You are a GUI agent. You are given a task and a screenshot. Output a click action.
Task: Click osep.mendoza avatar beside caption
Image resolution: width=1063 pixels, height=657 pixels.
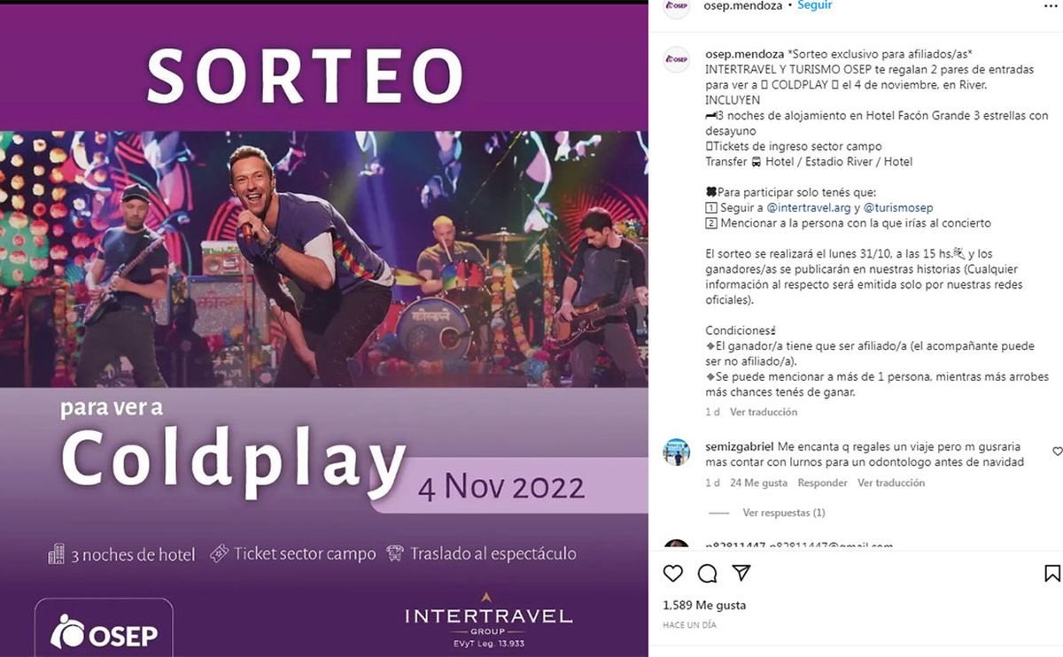pos(676,59)
